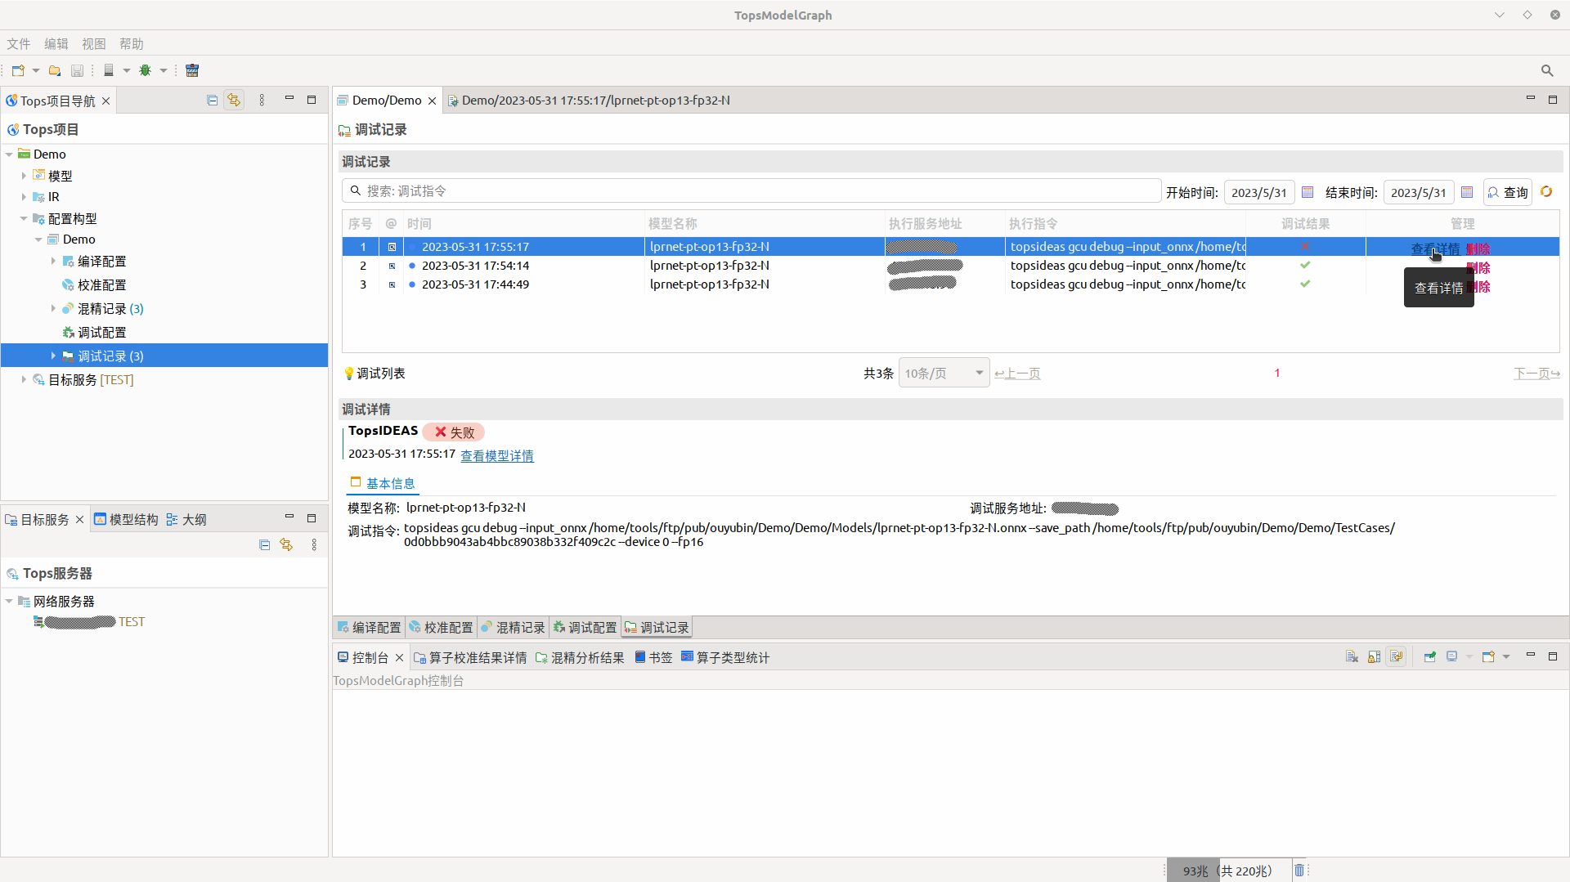1570x882 pixels.
Task: Toggle Scroll Lock in the console toolbar
Action: [1374, 656]
